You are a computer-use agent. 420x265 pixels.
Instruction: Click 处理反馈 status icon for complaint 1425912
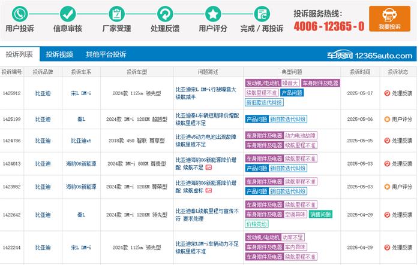387,93
